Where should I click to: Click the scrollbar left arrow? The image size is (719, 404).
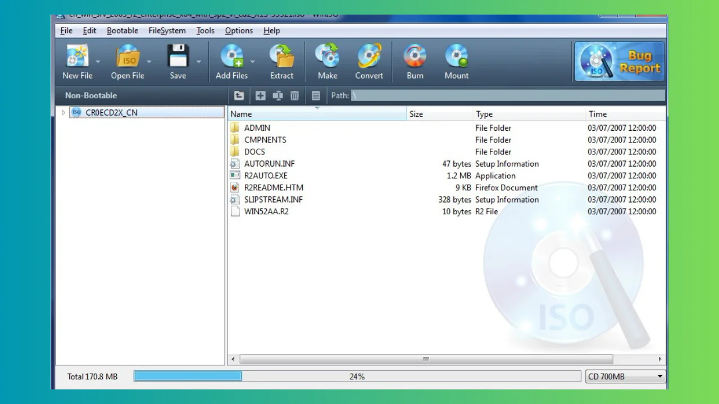coord(234,359)
